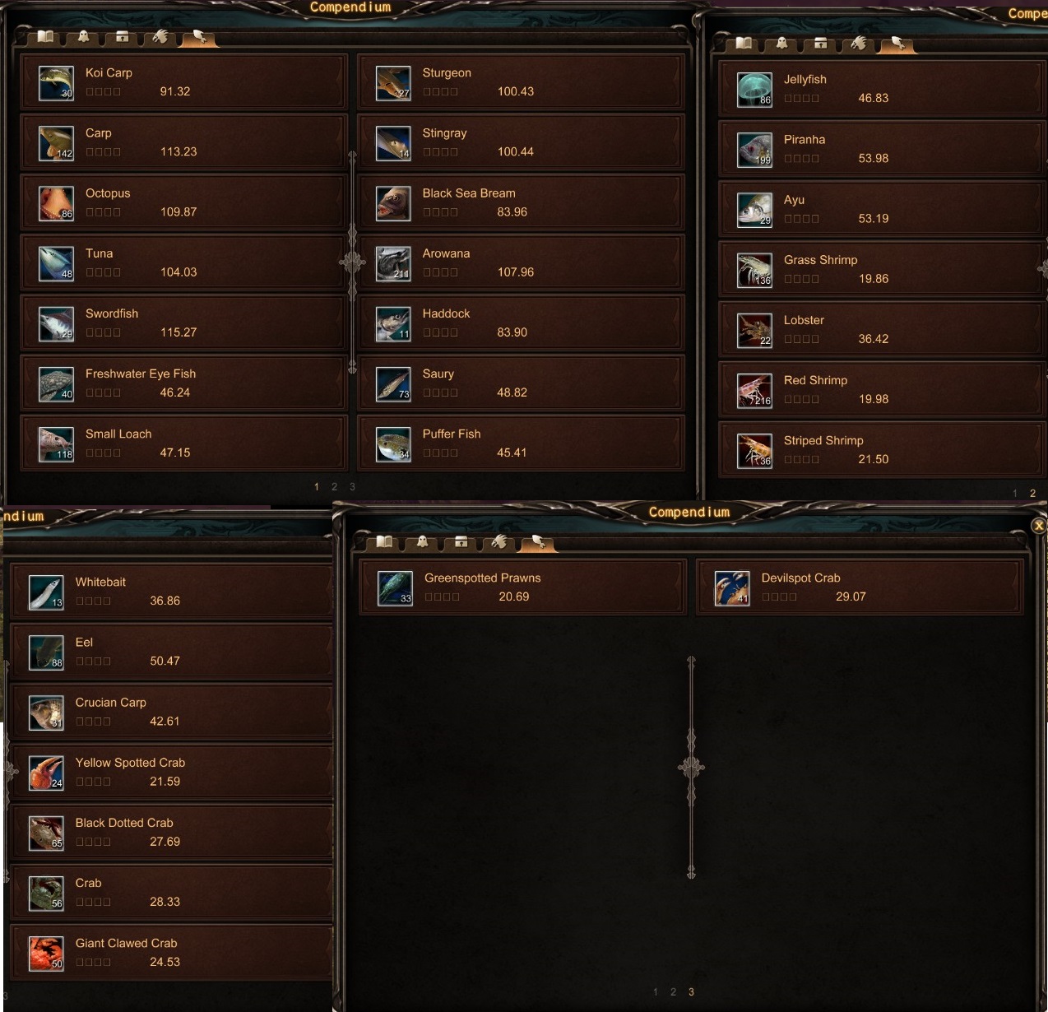Select the Lobster icon

tap(754, 331)
